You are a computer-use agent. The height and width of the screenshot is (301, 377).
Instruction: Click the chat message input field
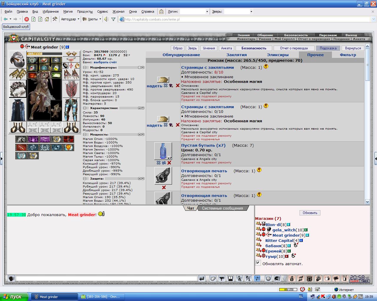107,278
